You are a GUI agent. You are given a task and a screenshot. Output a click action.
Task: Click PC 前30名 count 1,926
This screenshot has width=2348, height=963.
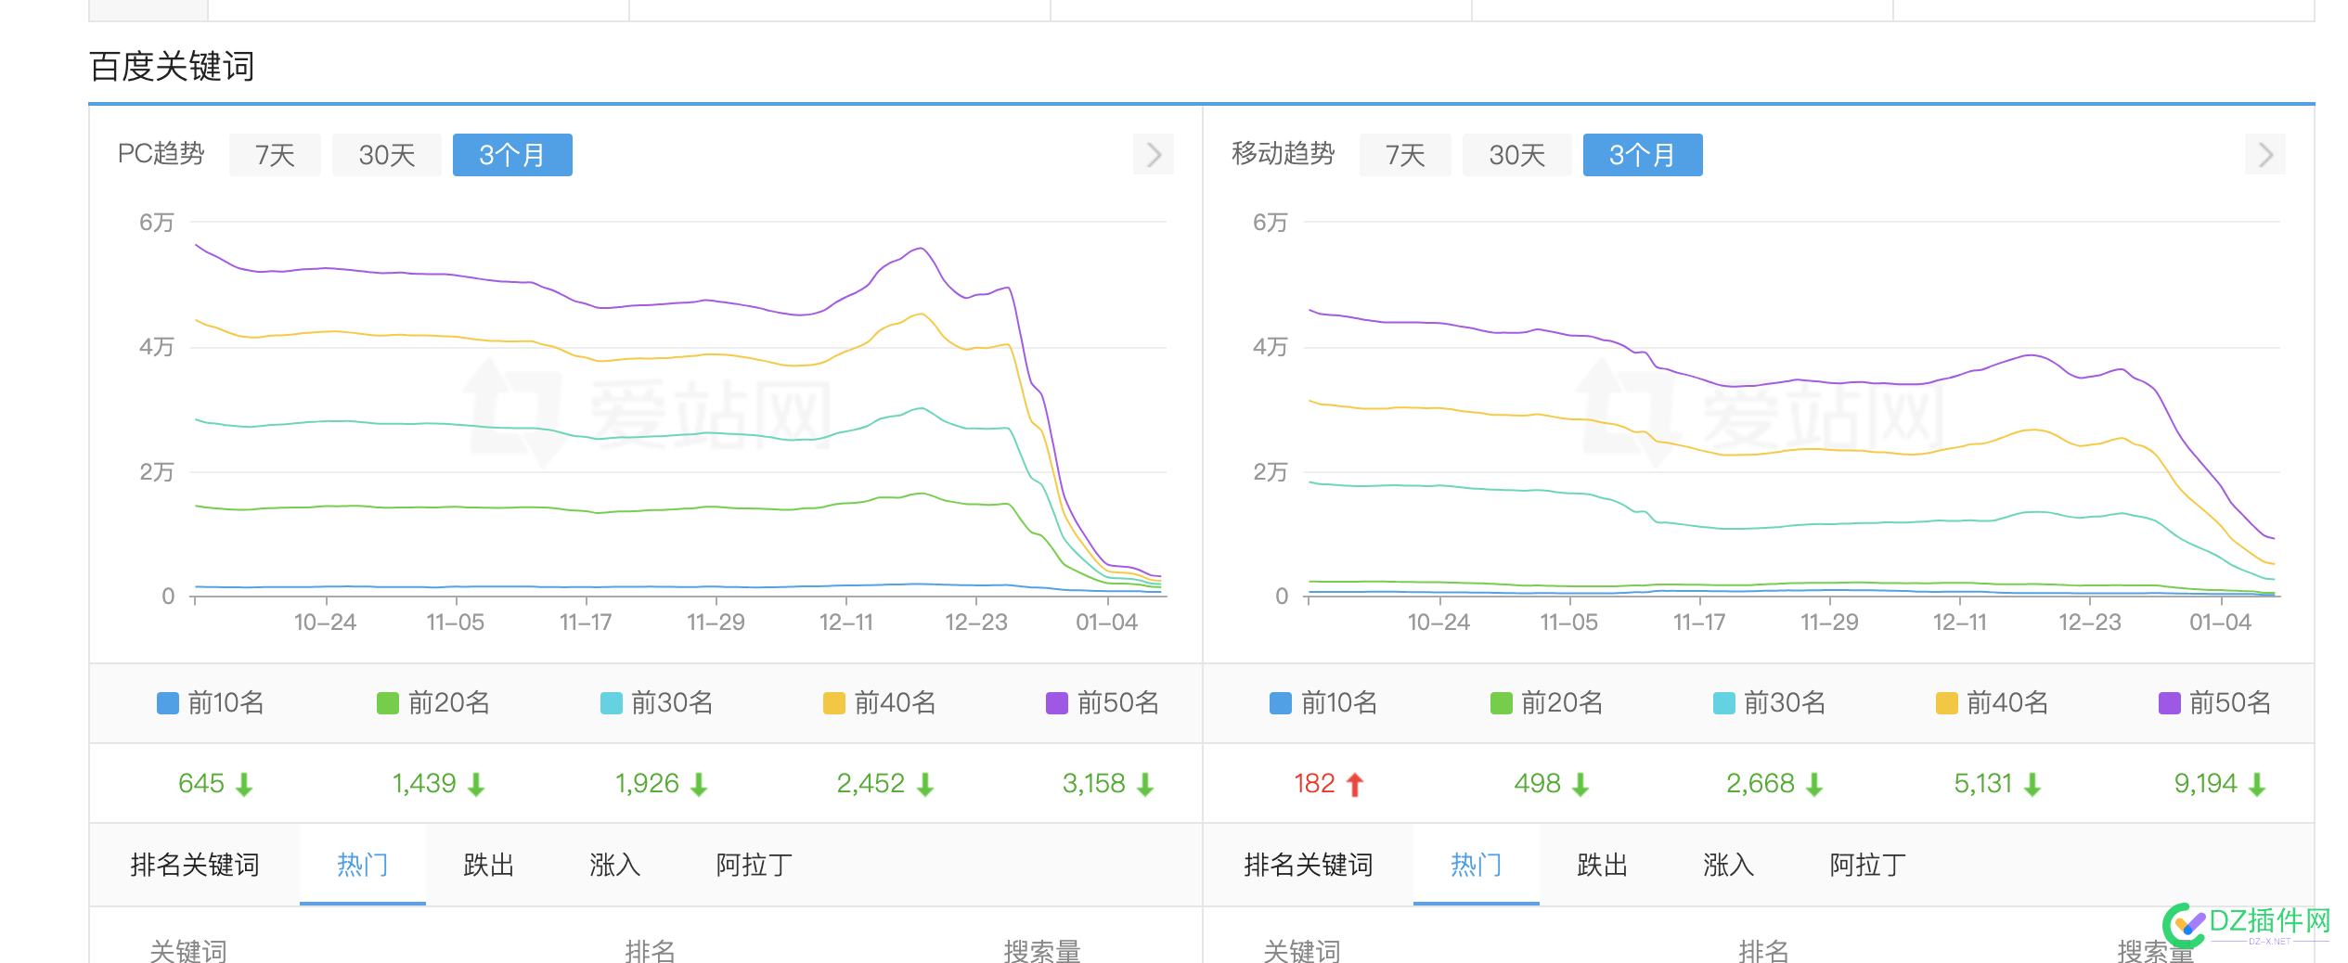[648, 784]
